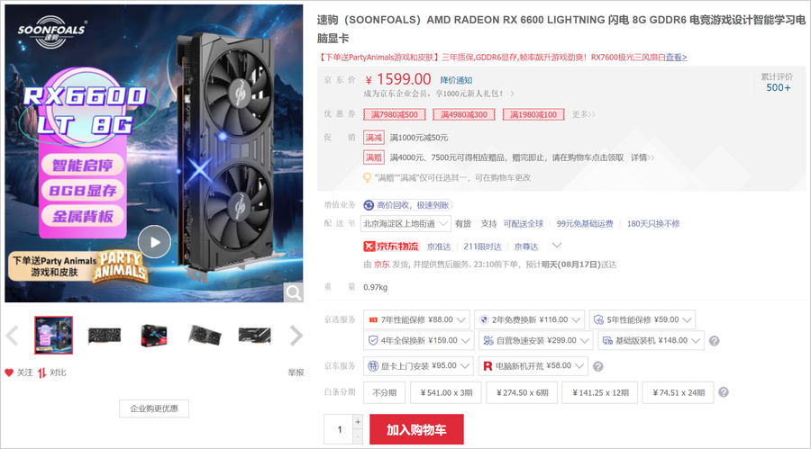Increase quantity with the plus stepper

(x=358, y=422)
